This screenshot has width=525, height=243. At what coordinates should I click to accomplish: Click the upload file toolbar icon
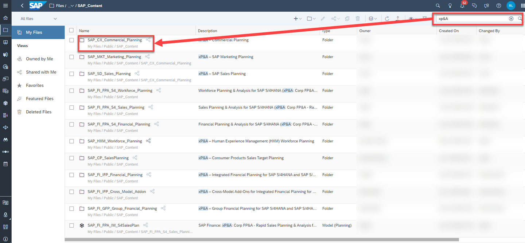398,19
